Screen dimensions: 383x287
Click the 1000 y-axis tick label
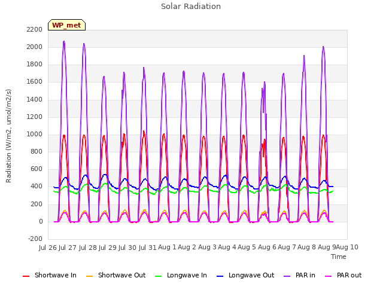pyautogui.click(x=35, y=134)
